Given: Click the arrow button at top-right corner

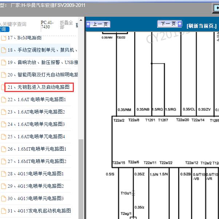Looking at the screenshot, I should point(216,8).
